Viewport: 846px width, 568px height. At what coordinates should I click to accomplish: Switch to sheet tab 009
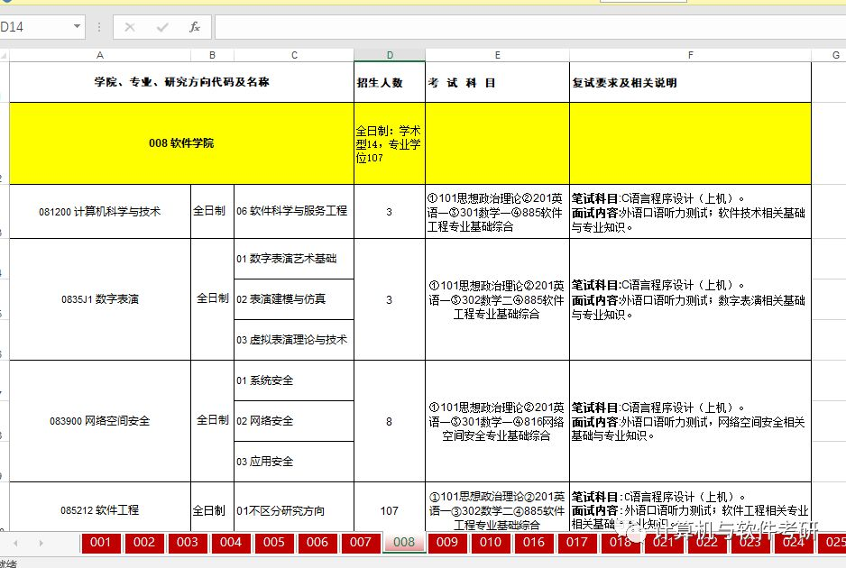(446, 542)
